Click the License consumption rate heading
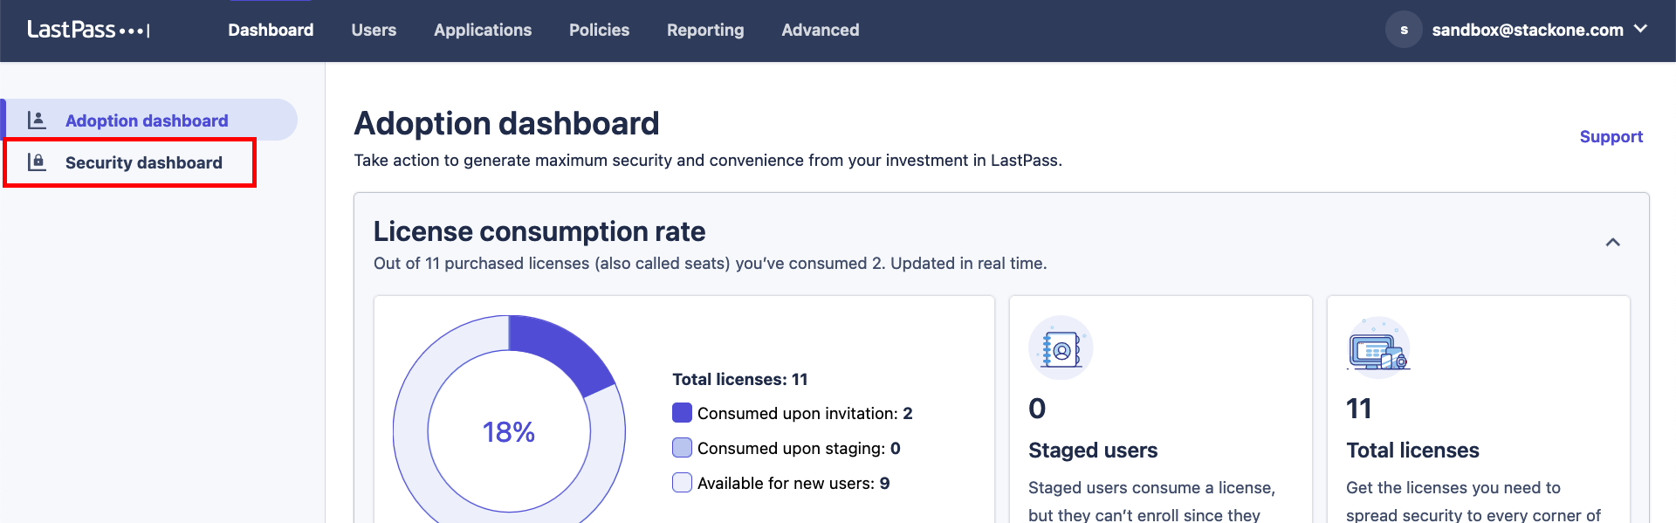1676x523 pixels. coord(539,231)
